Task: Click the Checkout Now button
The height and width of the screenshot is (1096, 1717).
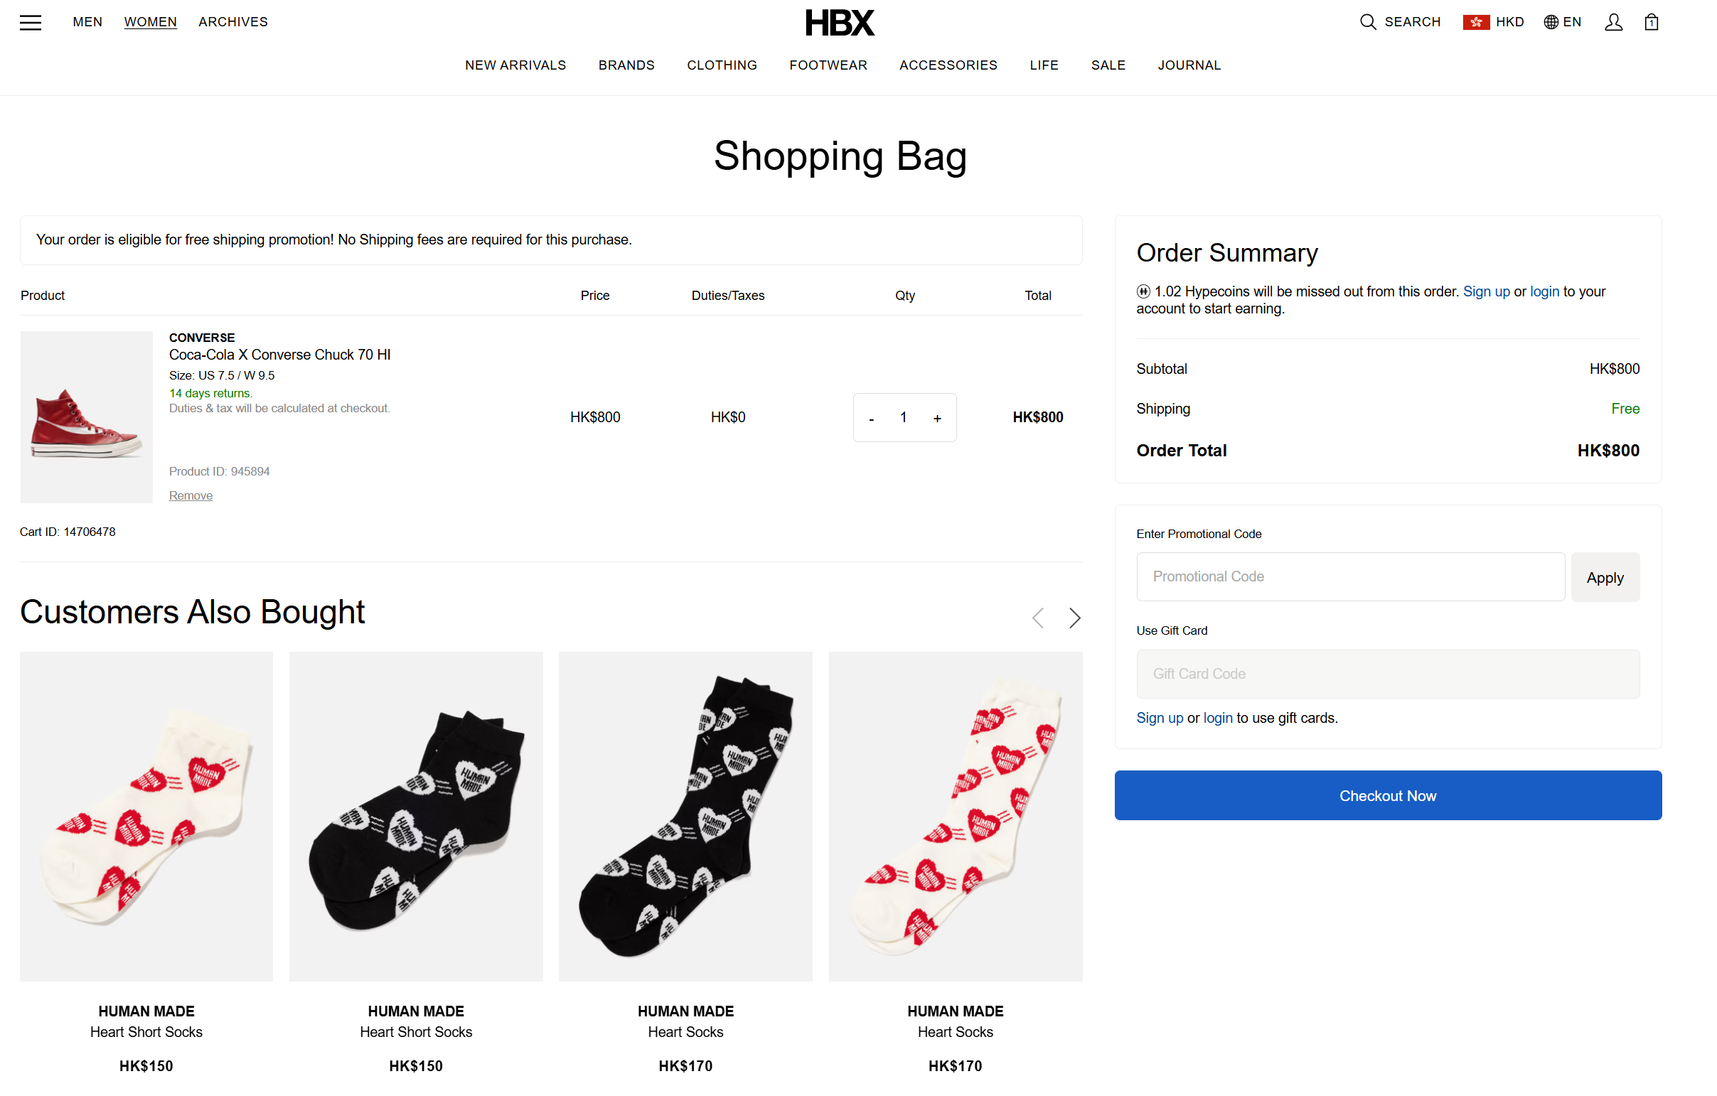Action: tap(1387, 795)
